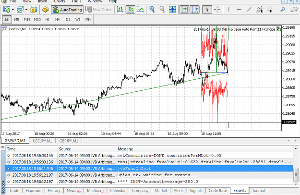The width and height of the screenshot is (300, 195).
Task: Open the Window menu
Action: click(95, 1)
